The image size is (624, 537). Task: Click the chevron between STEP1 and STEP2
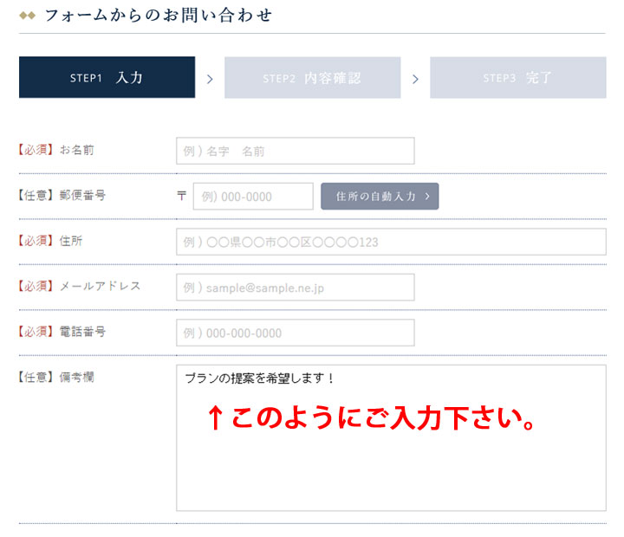pos(210,79)
